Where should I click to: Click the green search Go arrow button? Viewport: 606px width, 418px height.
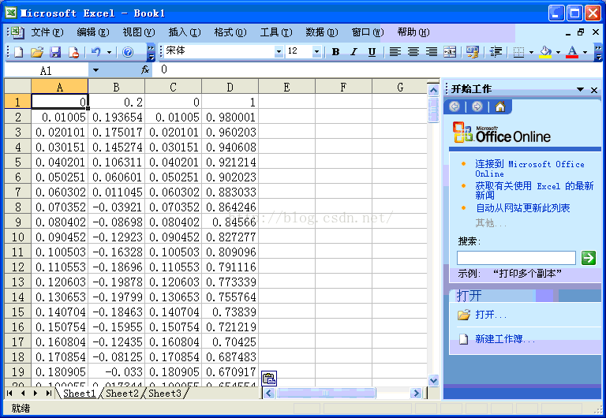pos(588,258)
